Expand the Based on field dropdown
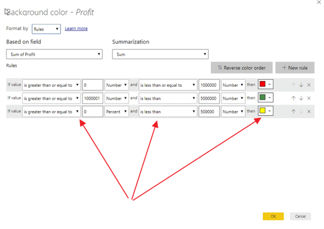This screenshot has width=324, height=229. [x=54, y=54]
